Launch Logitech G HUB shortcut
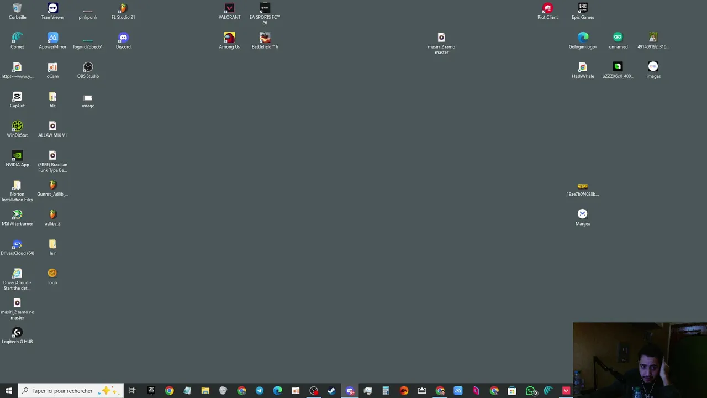 click(17, 336)
